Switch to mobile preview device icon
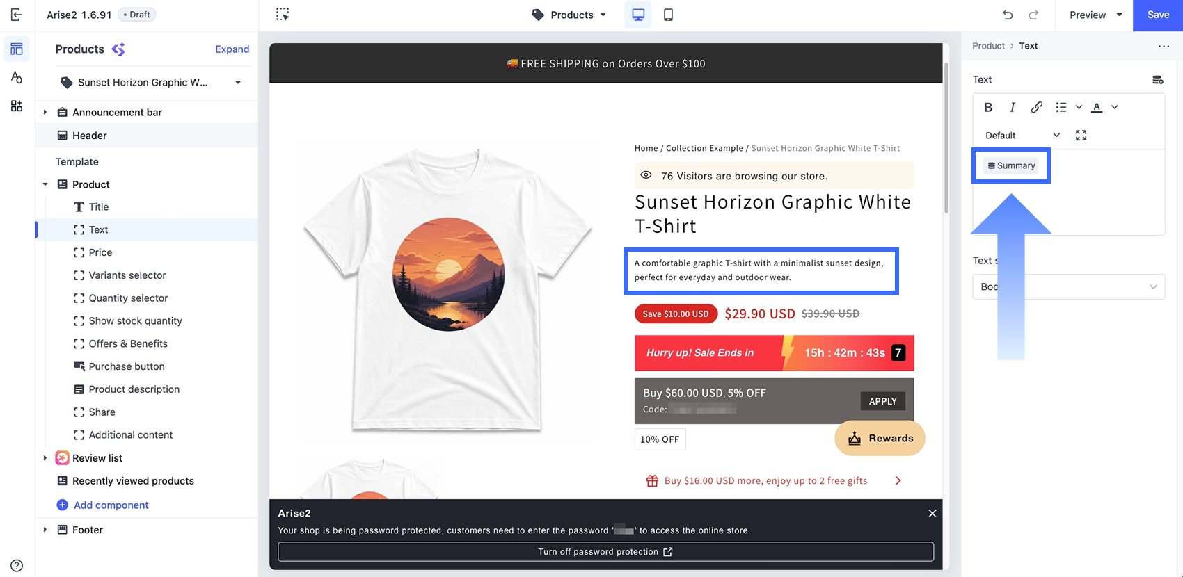 [x=668, y=15]
